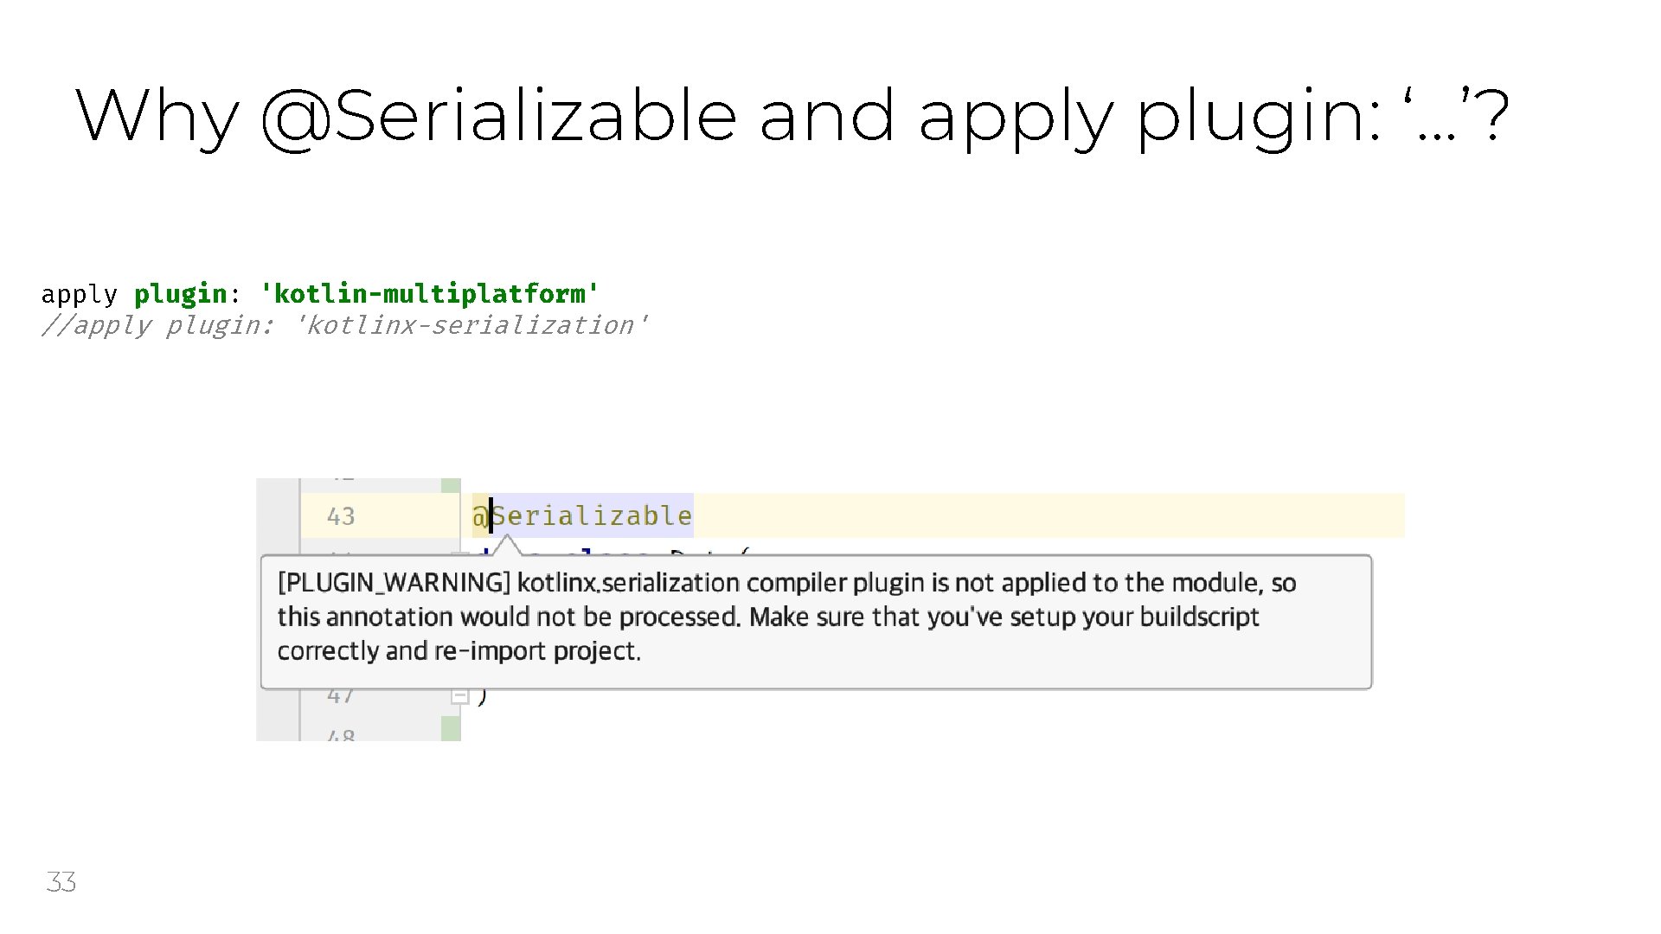The image size is (1661, 934).
Task: Click the green gutter marker above line 43
Action: pyautogui.click(x=451, y=485)
